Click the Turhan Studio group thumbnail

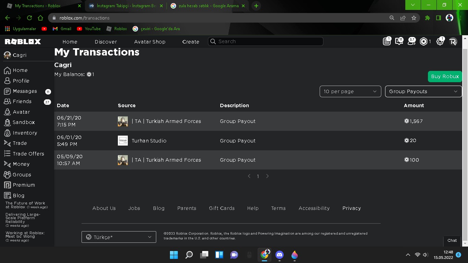[x=123, y=141]
